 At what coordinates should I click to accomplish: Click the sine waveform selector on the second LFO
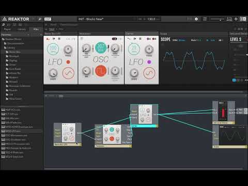(149, 73)
